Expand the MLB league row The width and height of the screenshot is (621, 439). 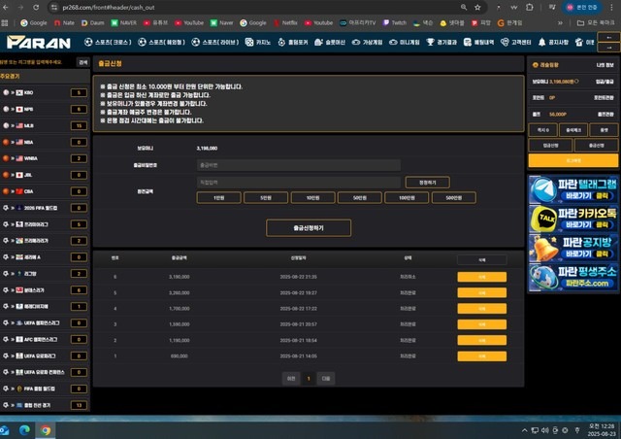(x=44, y=125)
